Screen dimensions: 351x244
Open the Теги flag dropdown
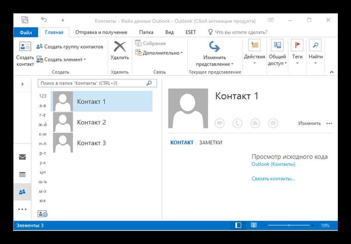point(297,52)
